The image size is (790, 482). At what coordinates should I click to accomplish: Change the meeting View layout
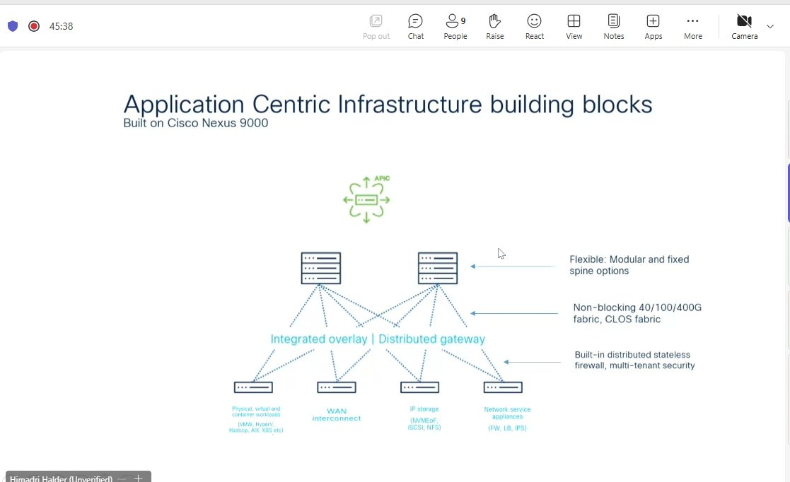coord(574,25)
